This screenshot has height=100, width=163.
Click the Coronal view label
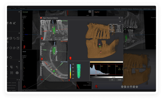[25, 12]
